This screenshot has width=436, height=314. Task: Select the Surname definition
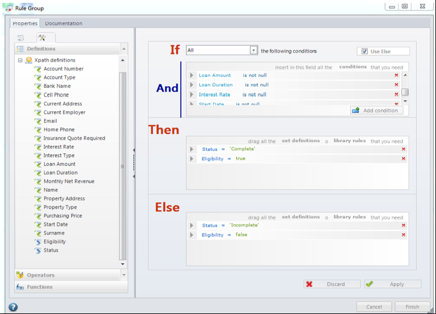54,233
